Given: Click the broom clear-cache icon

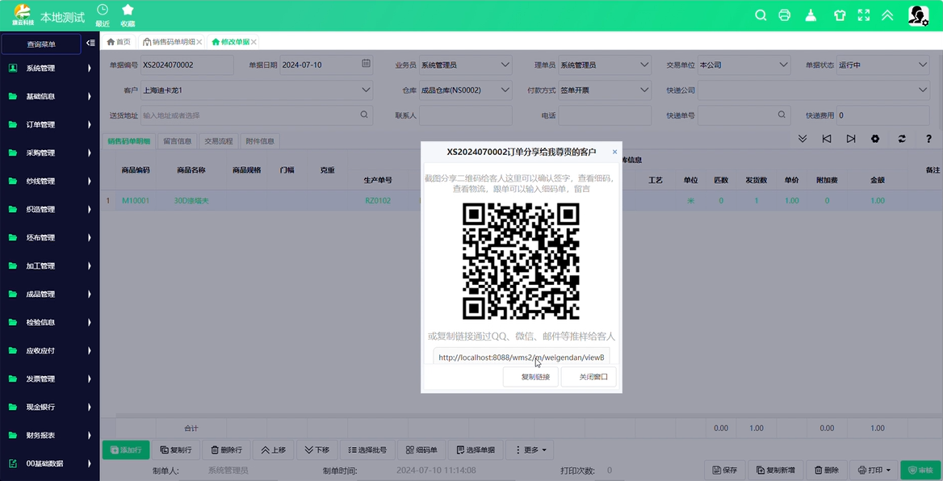Looking at the screenshot, I should pyautogui.click(x=811, y=15).
